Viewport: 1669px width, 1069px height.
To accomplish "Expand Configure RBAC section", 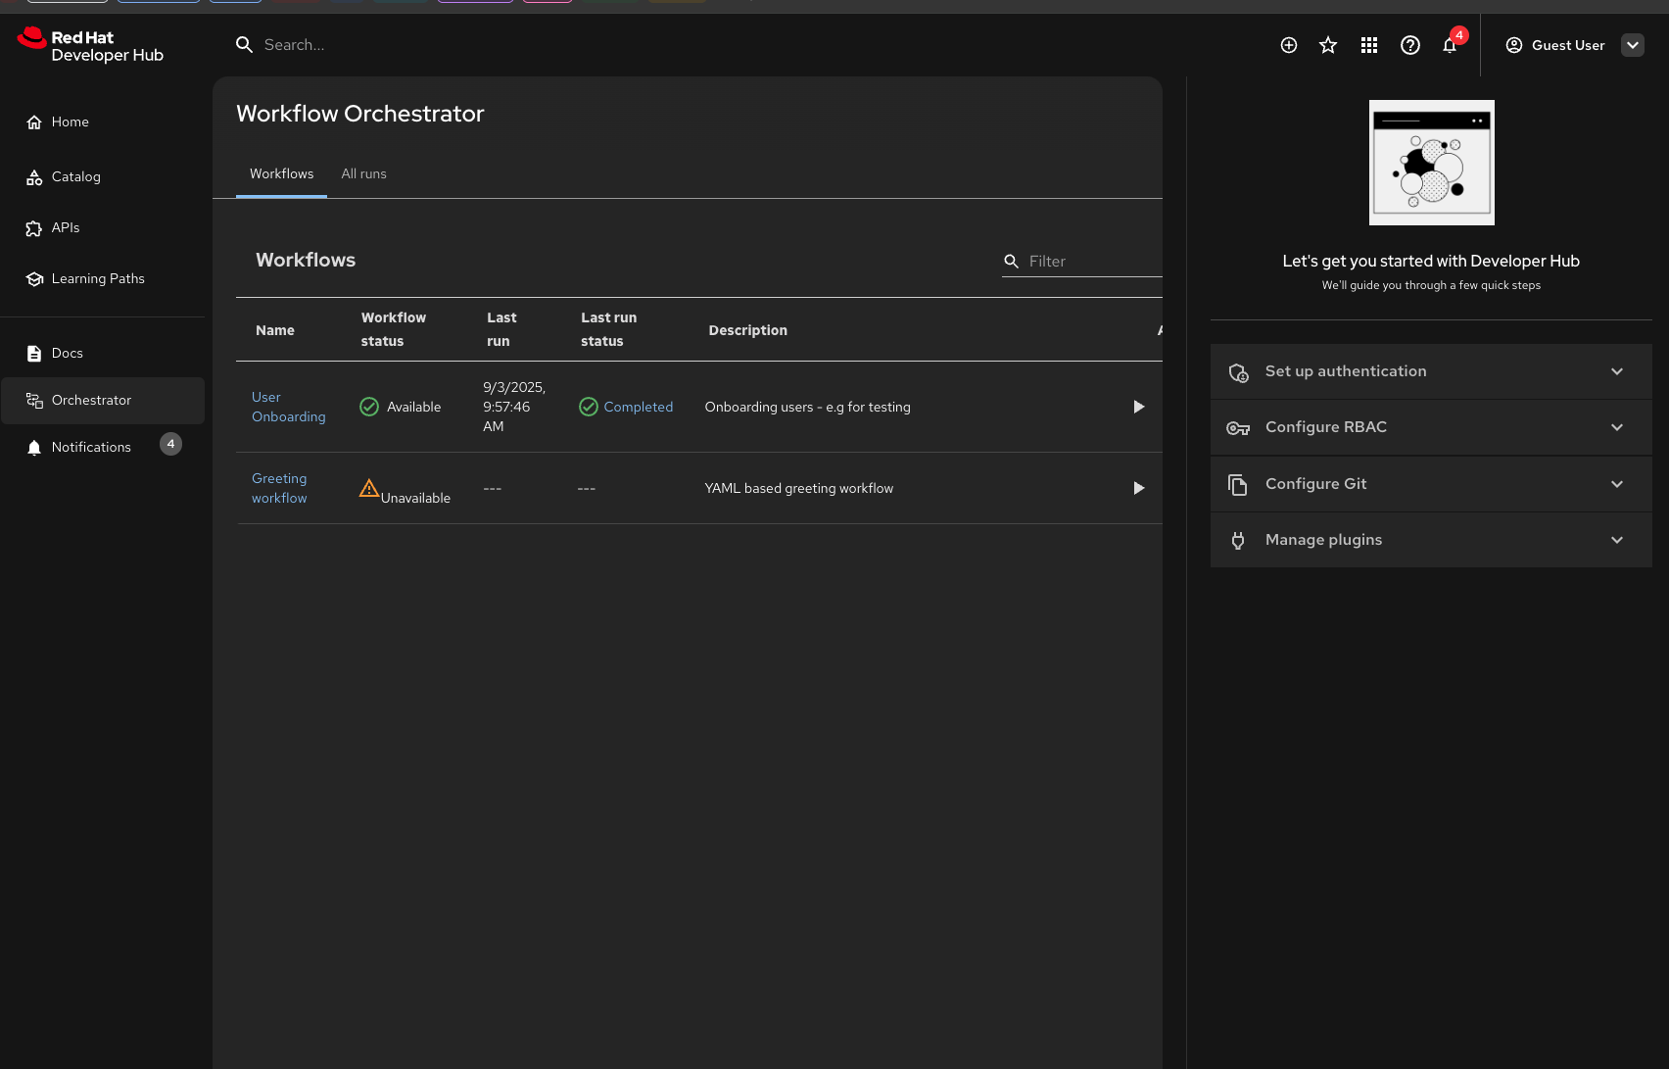I will point(1430,427).
